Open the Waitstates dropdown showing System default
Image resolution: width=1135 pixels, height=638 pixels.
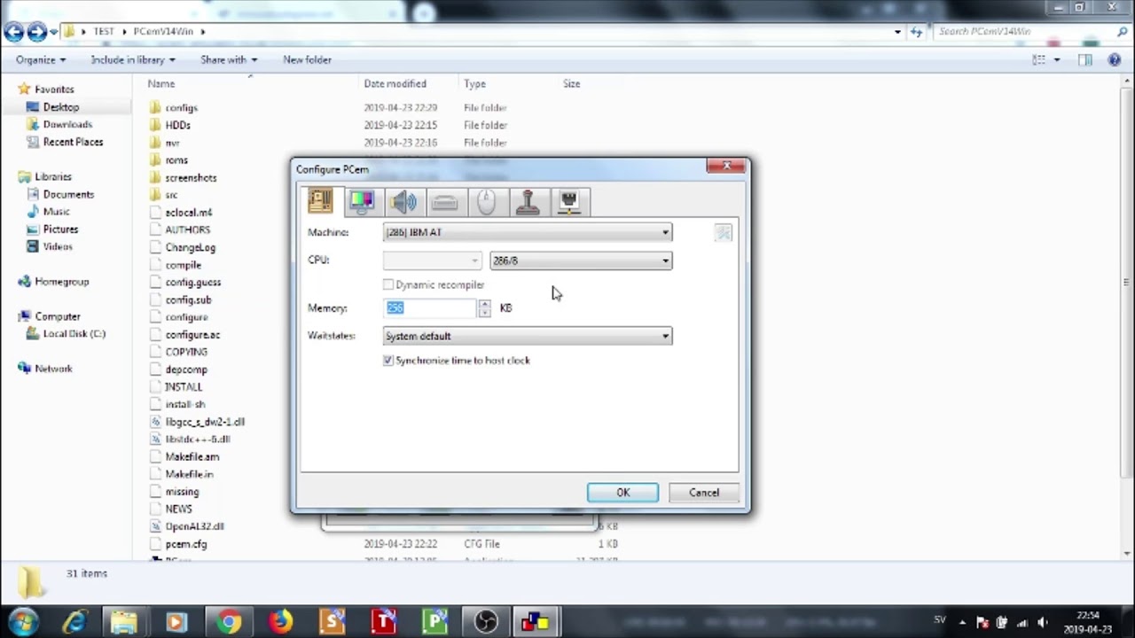pos(528,336)
